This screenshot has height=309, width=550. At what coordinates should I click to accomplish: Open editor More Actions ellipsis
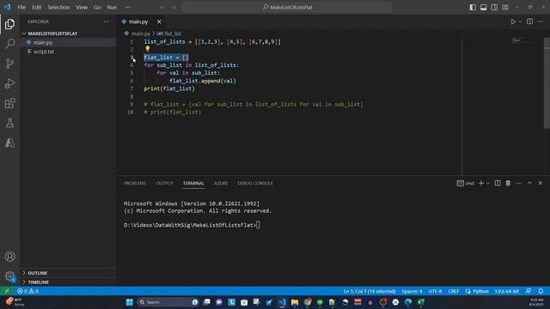coord(541,21)
